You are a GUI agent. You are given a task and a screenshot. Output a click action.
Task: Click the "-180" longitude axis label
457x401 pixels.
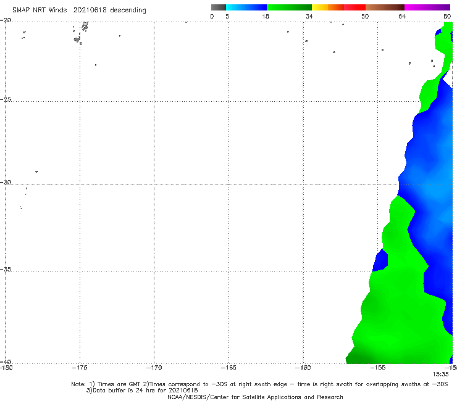(6, 368)
